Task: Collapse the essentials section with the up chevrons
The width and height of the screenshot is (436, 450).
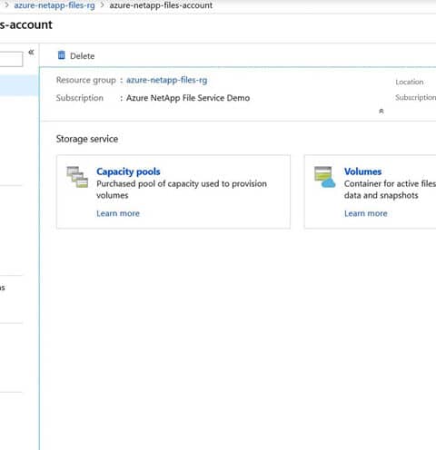Action: click(x=381, y=112)
